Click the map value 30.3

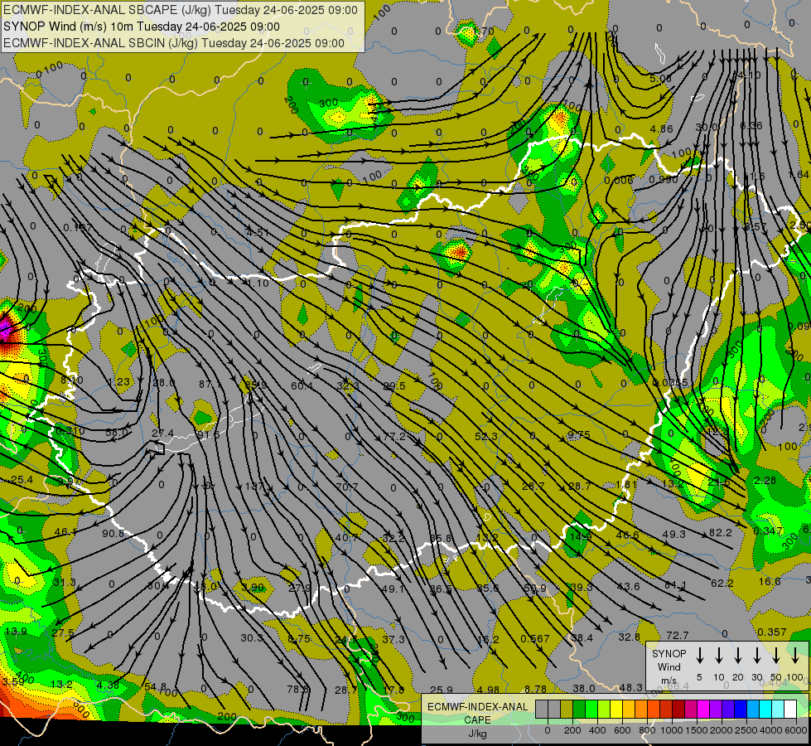click(x=252, y=637)
